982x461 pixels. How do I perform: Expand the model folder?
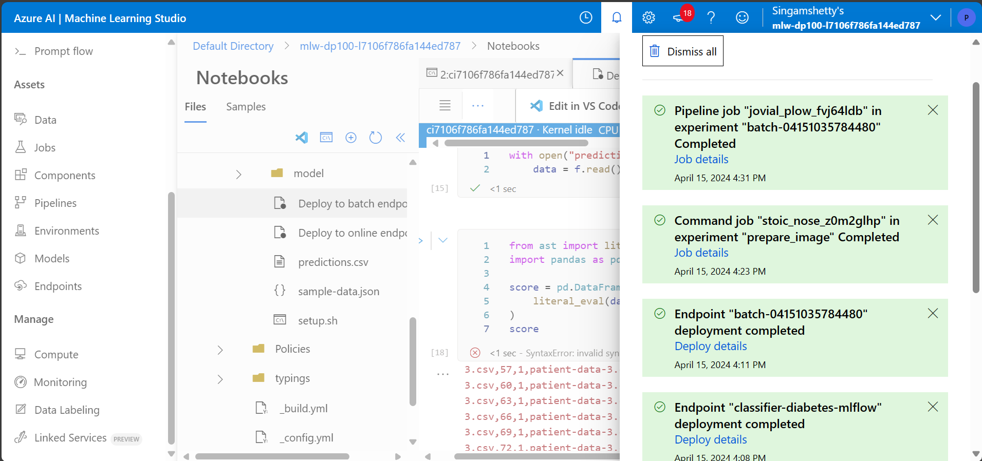238,175
